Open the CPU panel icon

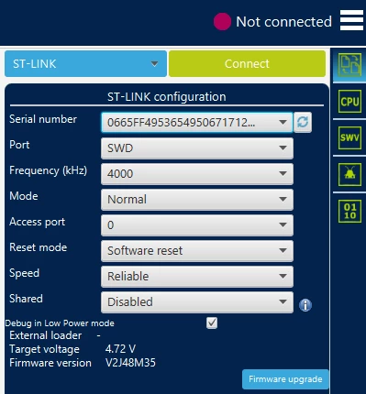[349, 101]
